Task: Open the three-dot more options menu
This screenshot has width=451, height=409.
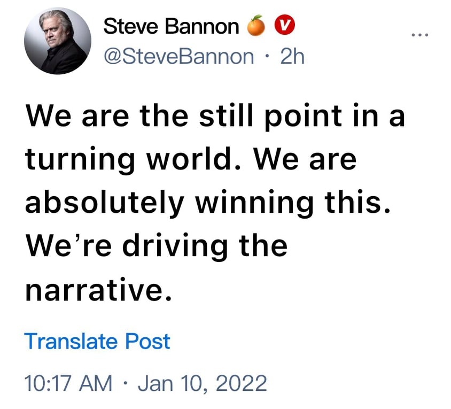Action: pos(419,36)
